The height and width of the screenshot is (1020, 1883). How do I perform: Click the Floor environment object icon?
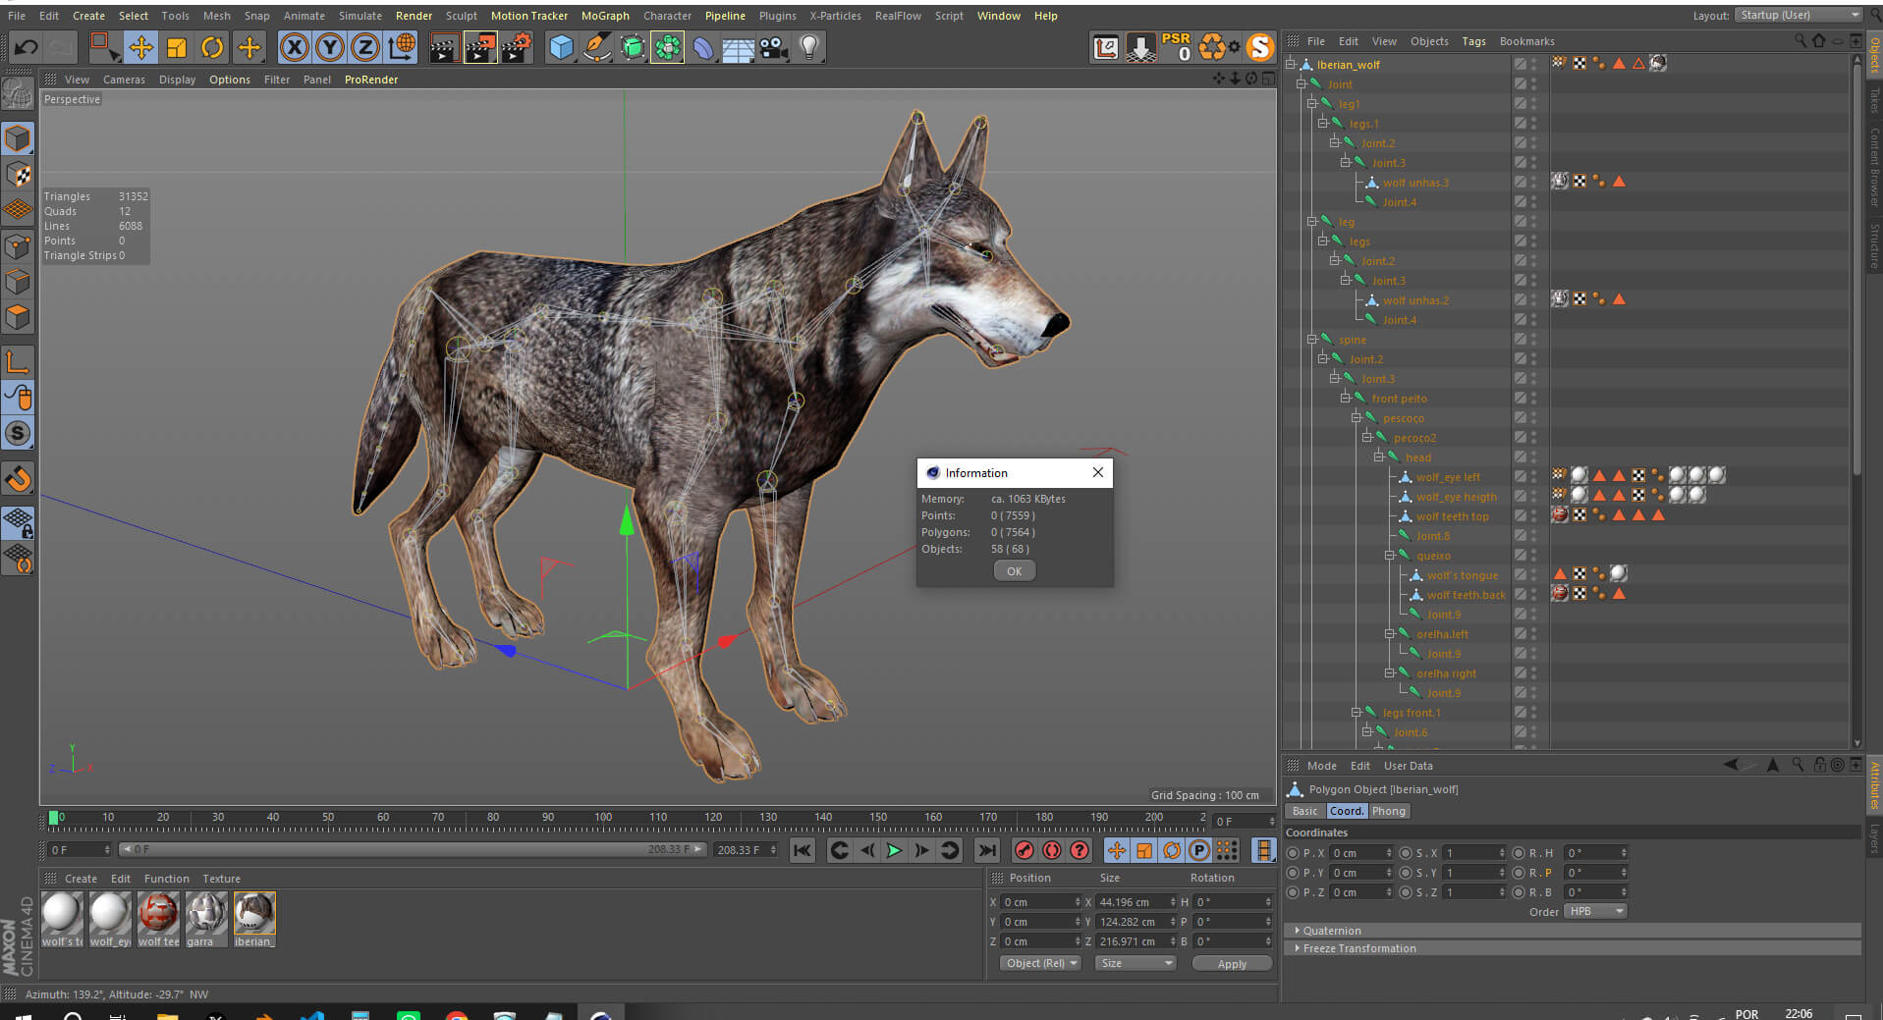pos(738,47)
